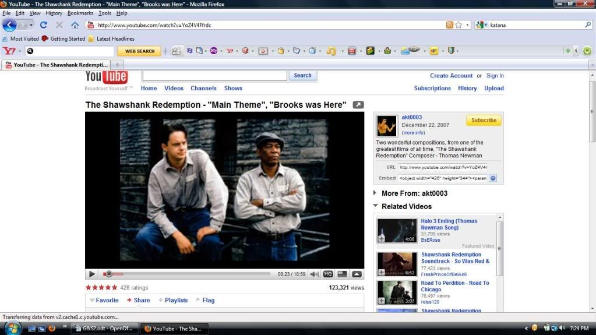596x335 pixels.
Task: Add Road To Perdition video to queue
Action: (x=381, y=301)
